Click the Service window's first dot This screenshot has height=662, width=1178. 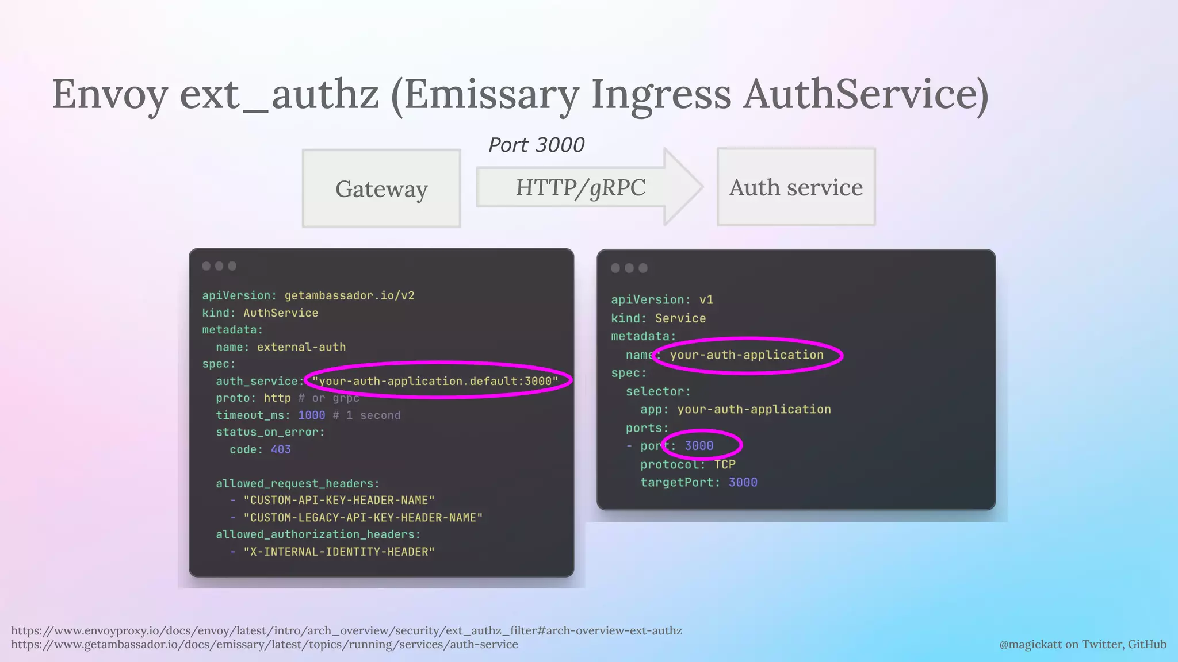click(x=615, y=268)
